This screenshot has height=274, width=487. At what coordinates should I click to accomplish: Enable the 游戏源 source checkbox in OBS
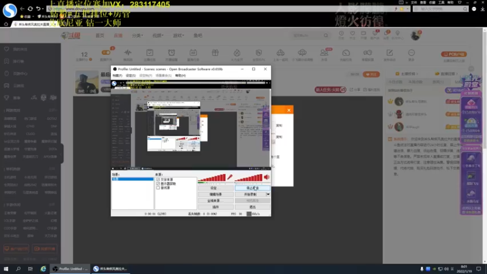coord(158,188)
